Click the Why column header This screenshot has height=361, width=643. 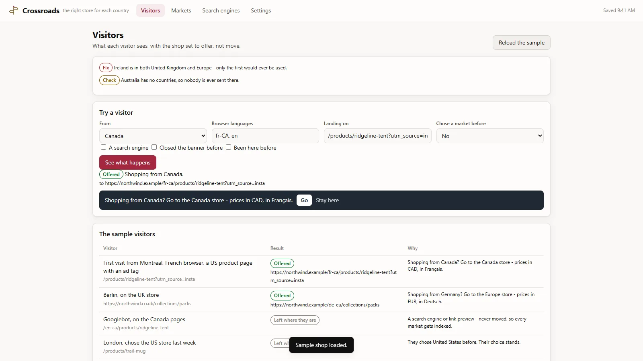412,248
